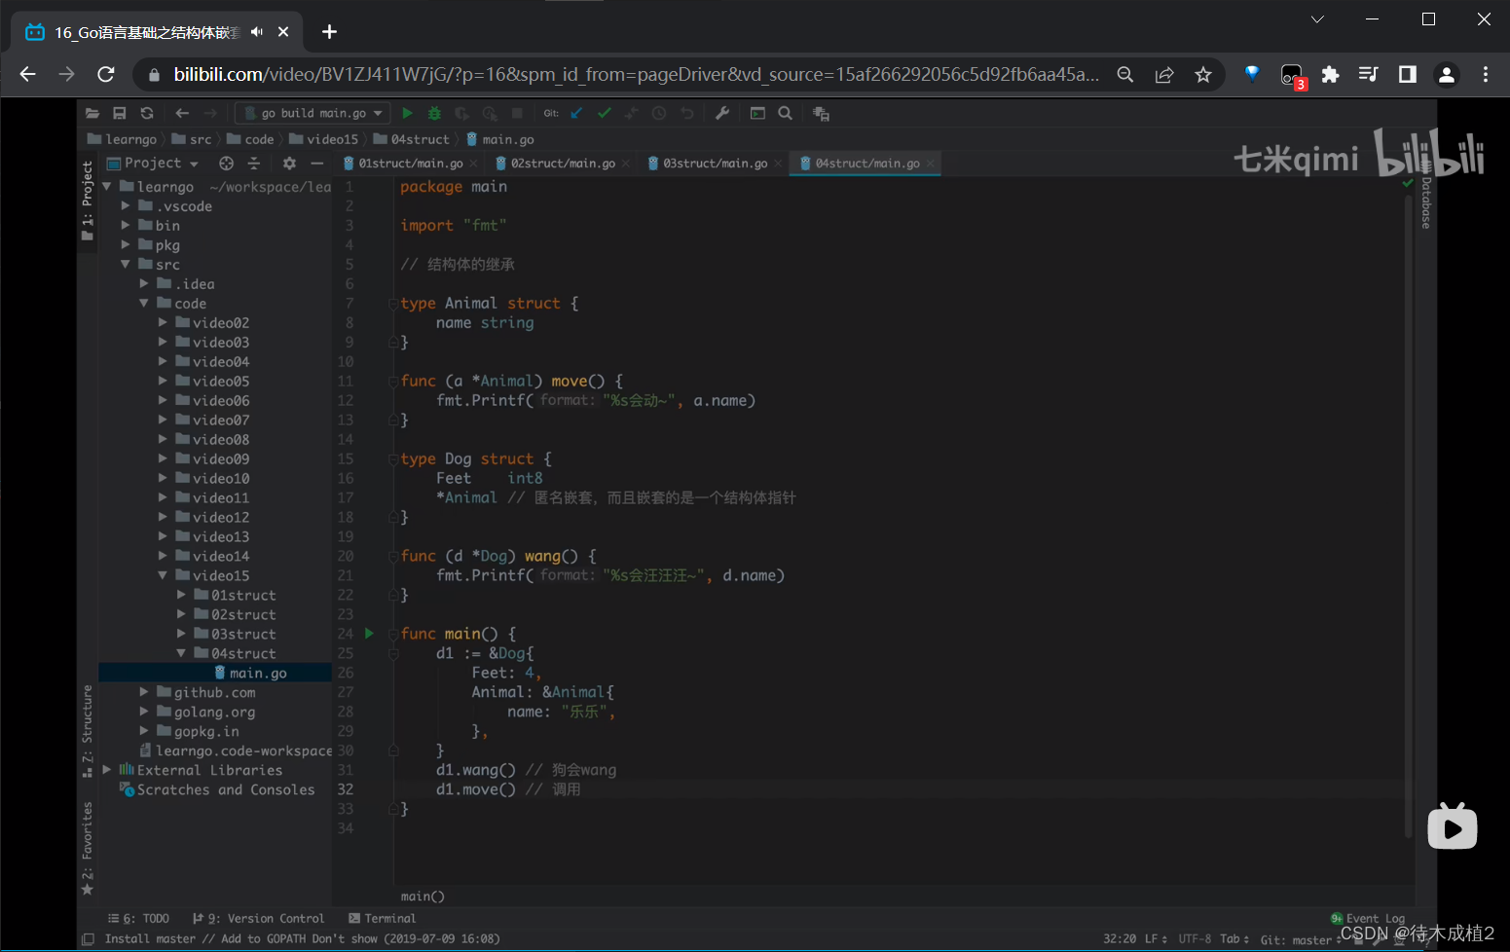
Task: Open the go build main.go run configuration dropdown
Action: click(313, 113)
